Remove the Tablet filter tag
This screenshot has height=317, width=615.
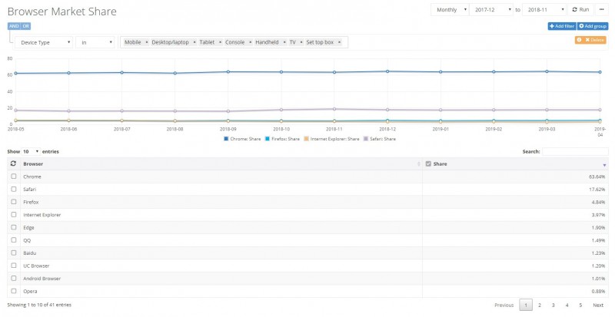click(x=220, y=42)
